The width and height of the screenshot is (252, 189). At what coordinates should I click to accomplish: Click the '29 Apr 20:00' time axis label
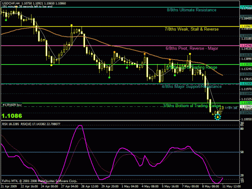pos(110,187)
